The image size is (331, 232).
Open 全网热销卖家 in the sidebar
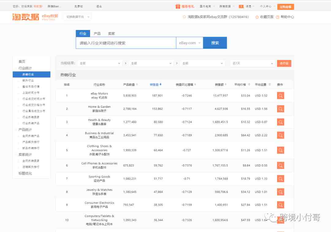pyautogui.click(x=31, y=161)
